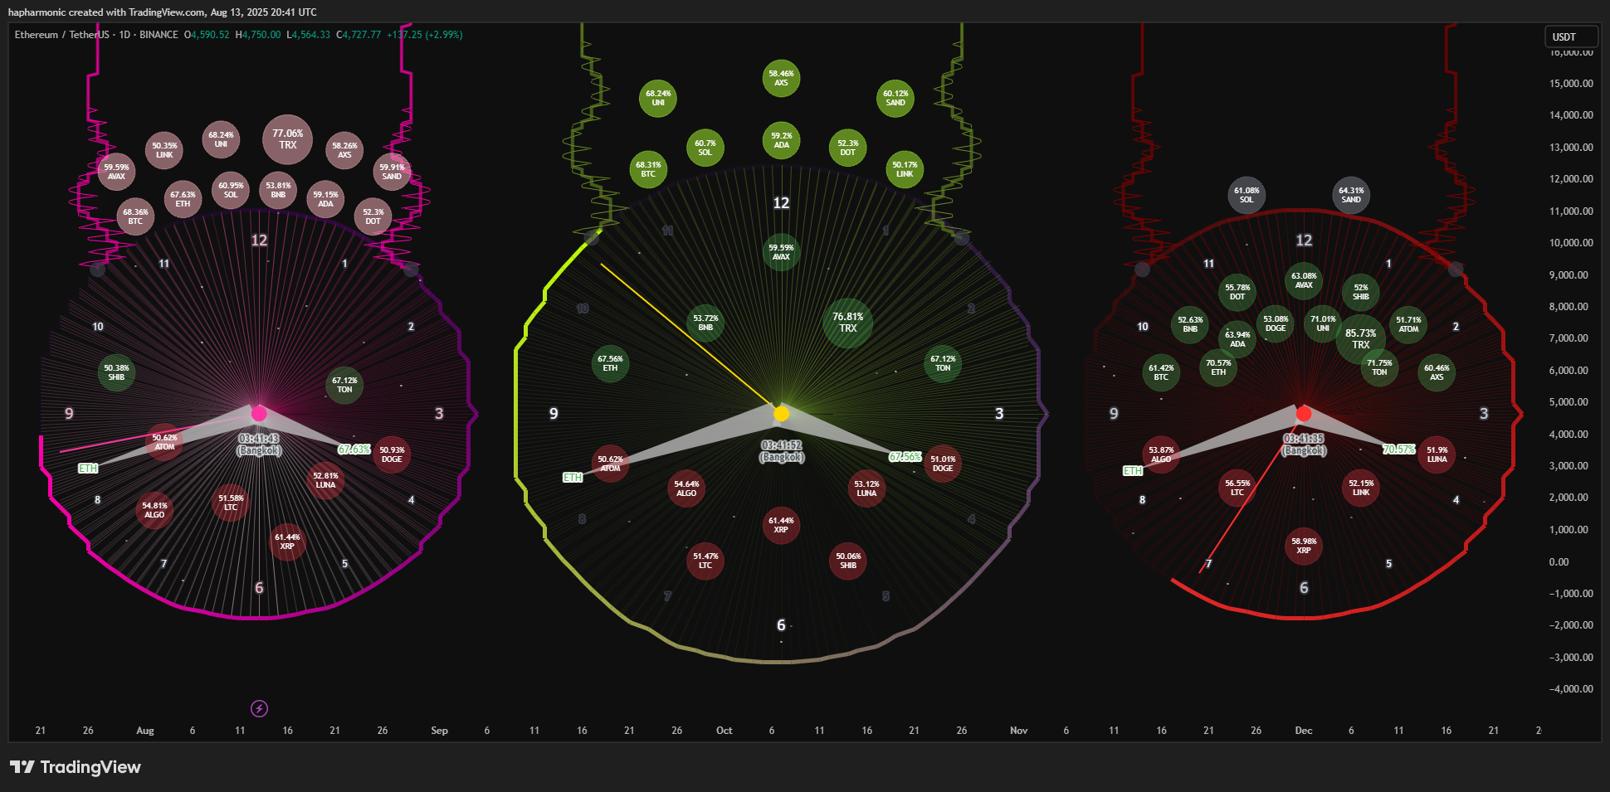Click the 59.2% ADA bubble
The height and width of the screenshot is (792, 1610).
(781, 140)
